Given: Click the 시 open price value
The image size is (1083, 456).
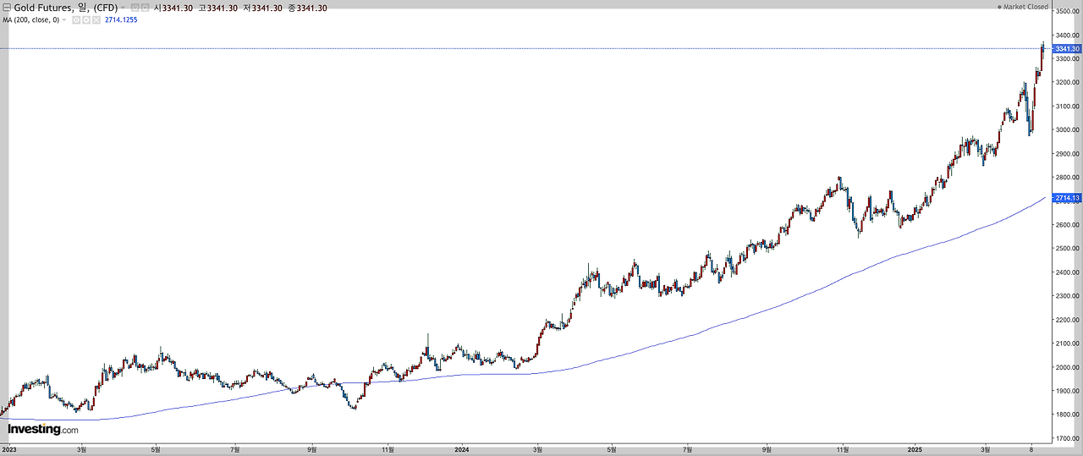Looking at the screenshot, I should coord(178,8).
